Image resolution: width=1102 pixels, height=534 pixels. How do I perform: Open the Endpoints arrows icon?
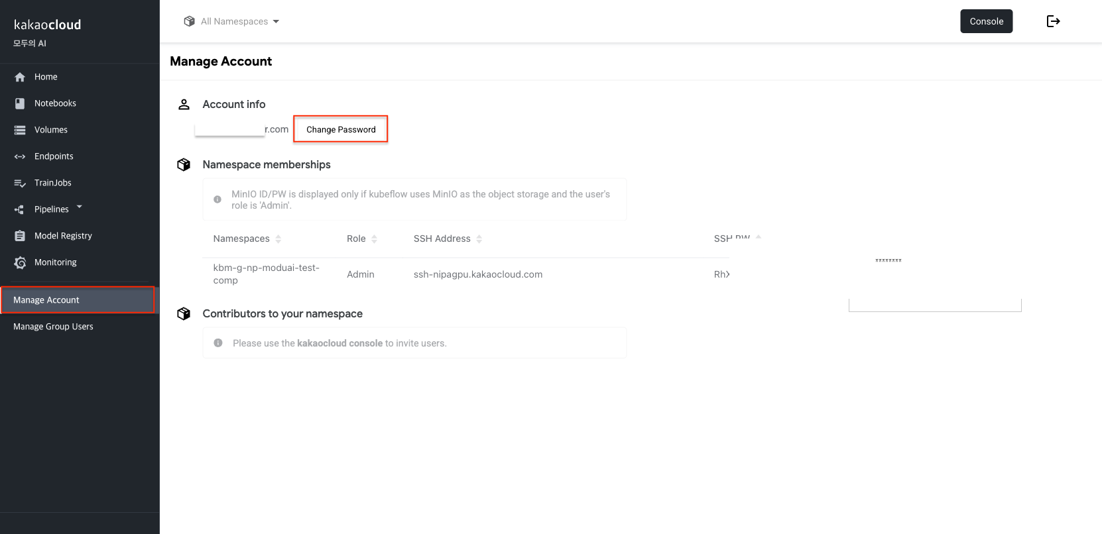[20, 156]
